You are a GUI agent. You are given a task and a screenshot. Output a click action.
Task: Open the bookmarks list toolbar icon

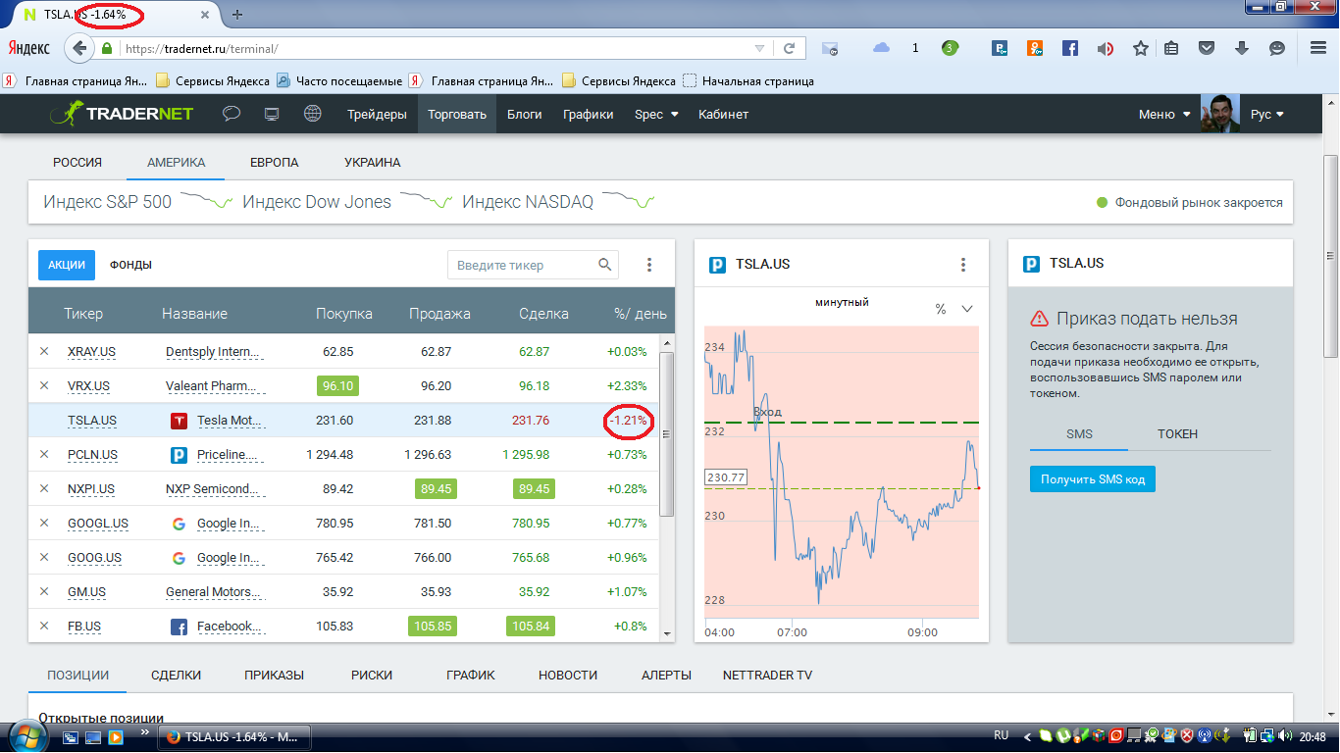click(1171, 48)
